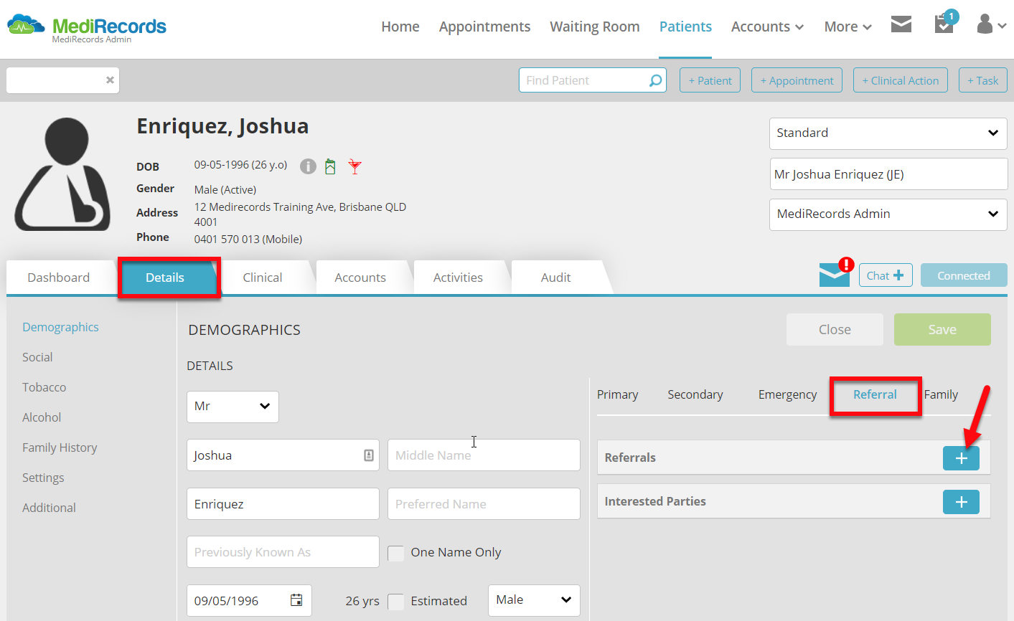
Task: Click the Chat + button
Action: click(886, 275)
